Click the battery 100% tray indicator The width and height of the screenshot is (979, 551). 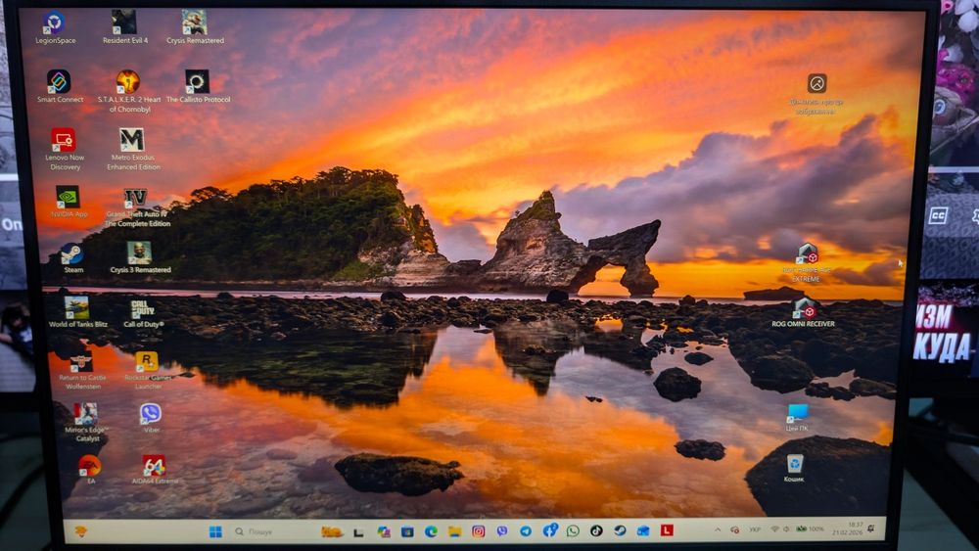(811, 529)
